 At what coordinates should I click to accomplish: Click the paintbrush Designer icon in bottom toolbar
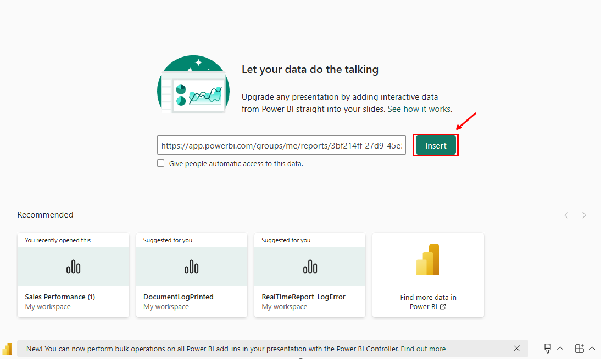point(548,348)
